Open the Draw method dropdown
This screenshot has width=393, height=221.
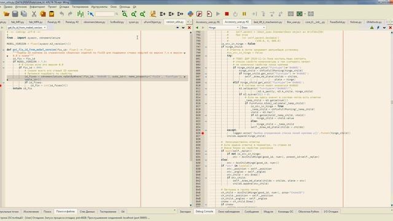(253, 28)
